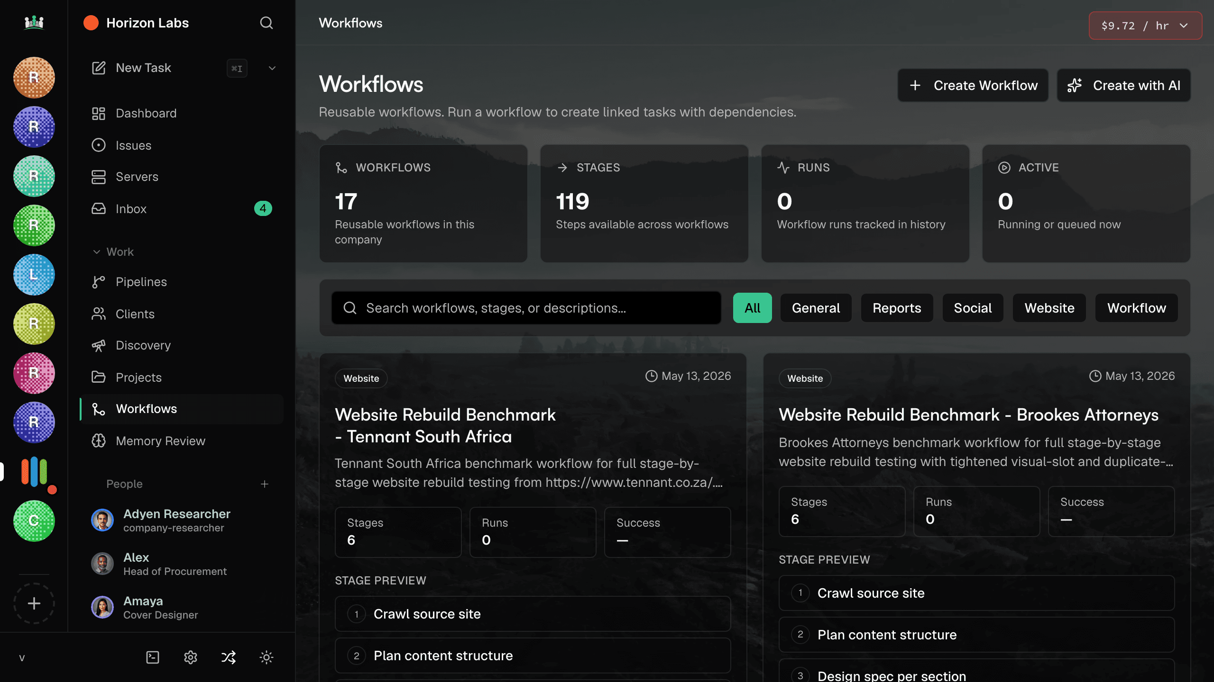Click the Create Workflow button
1214x682 pixels.
click(973, 85)
